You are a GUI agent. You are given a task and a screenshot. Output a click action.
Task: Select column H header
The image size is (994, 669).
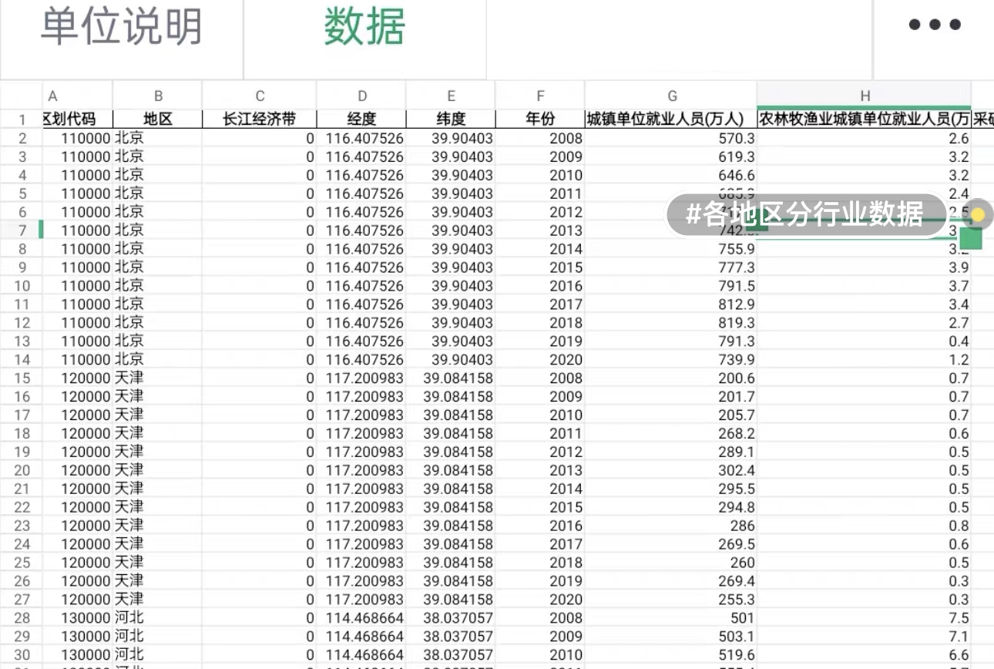[x=865, y=96]
